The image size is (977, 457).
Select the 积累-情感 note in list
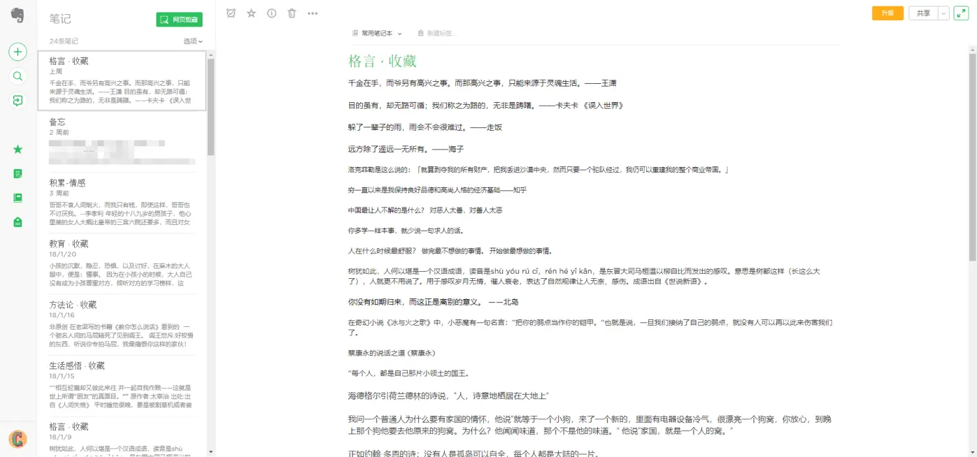[x=121, y=202]
